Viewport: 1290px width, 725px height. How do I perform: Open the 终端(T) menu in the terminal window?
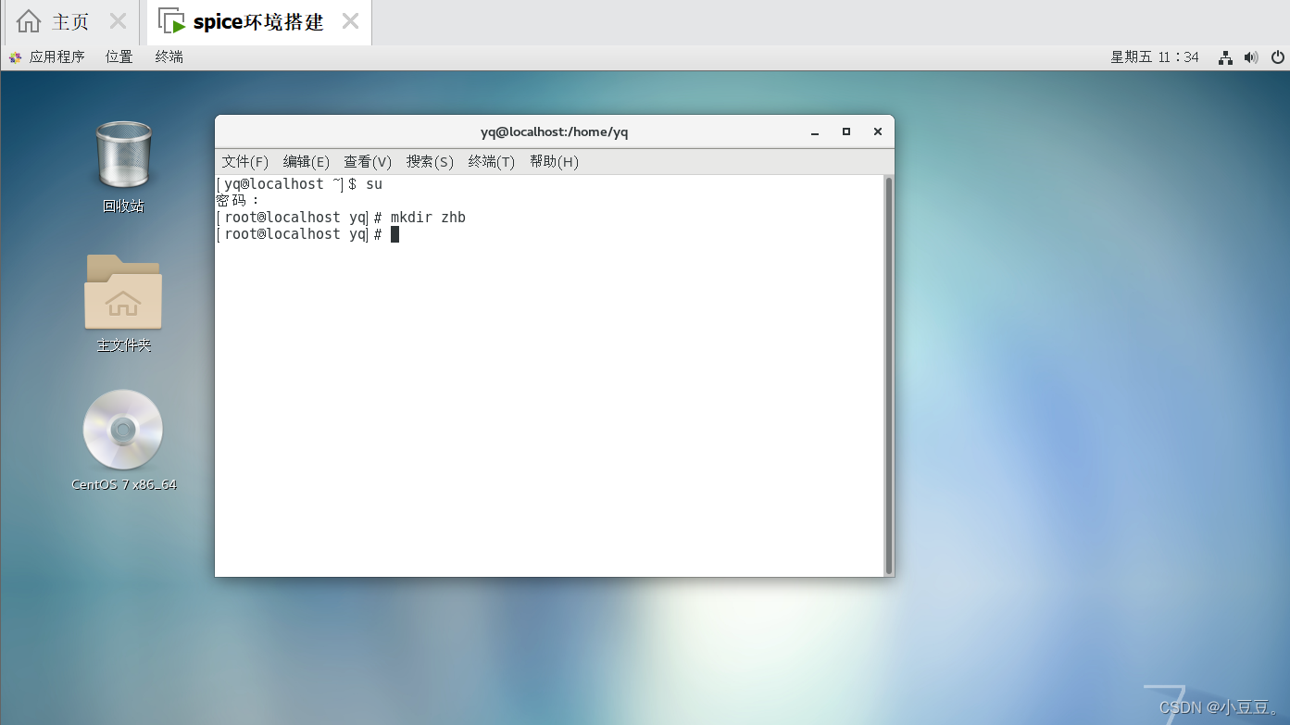click(490, 161)
